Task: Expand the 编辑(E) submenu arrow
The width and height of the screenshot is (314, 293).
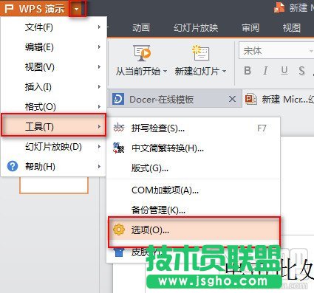Action: point(99,46)
